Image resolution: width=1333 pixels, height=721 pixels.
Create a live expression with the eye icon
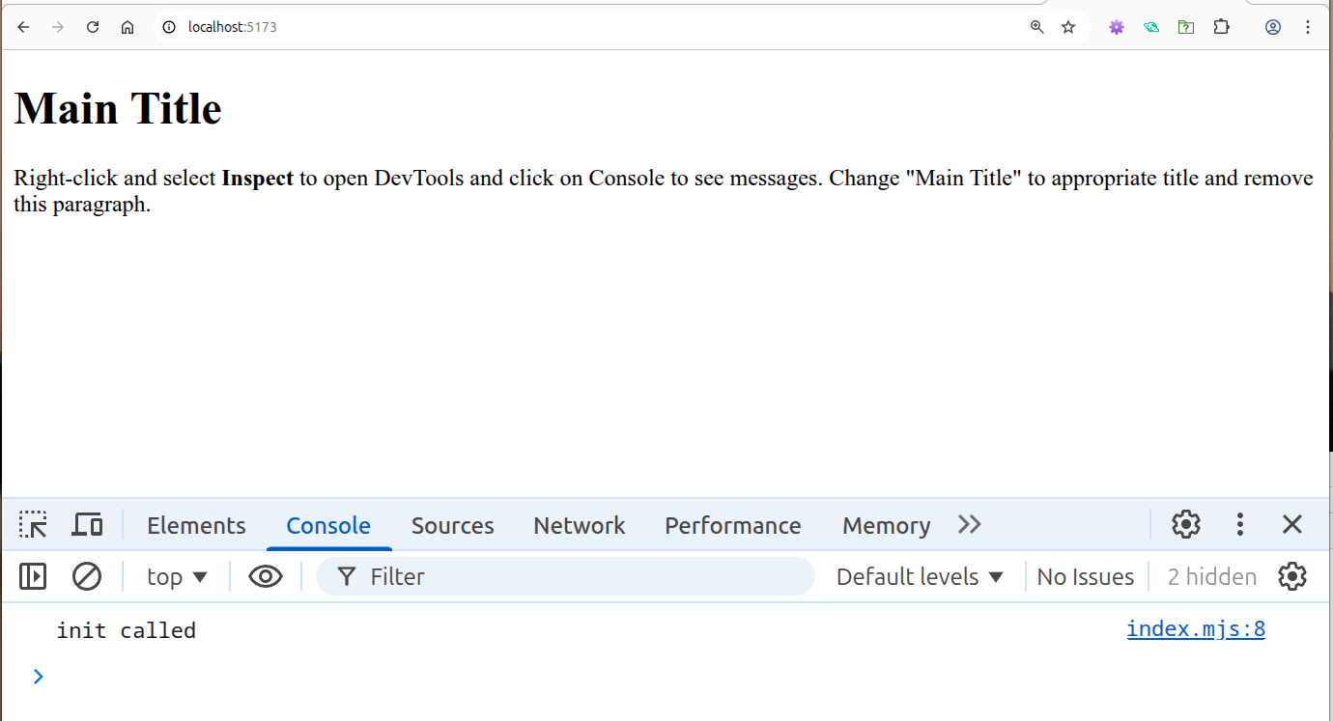point(266,576)
